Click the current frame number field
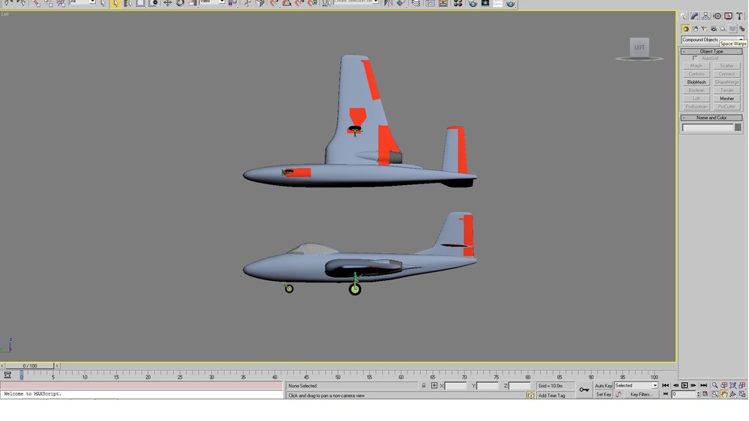This screenshot has height=421, width=749. click(x=684, y=394)
